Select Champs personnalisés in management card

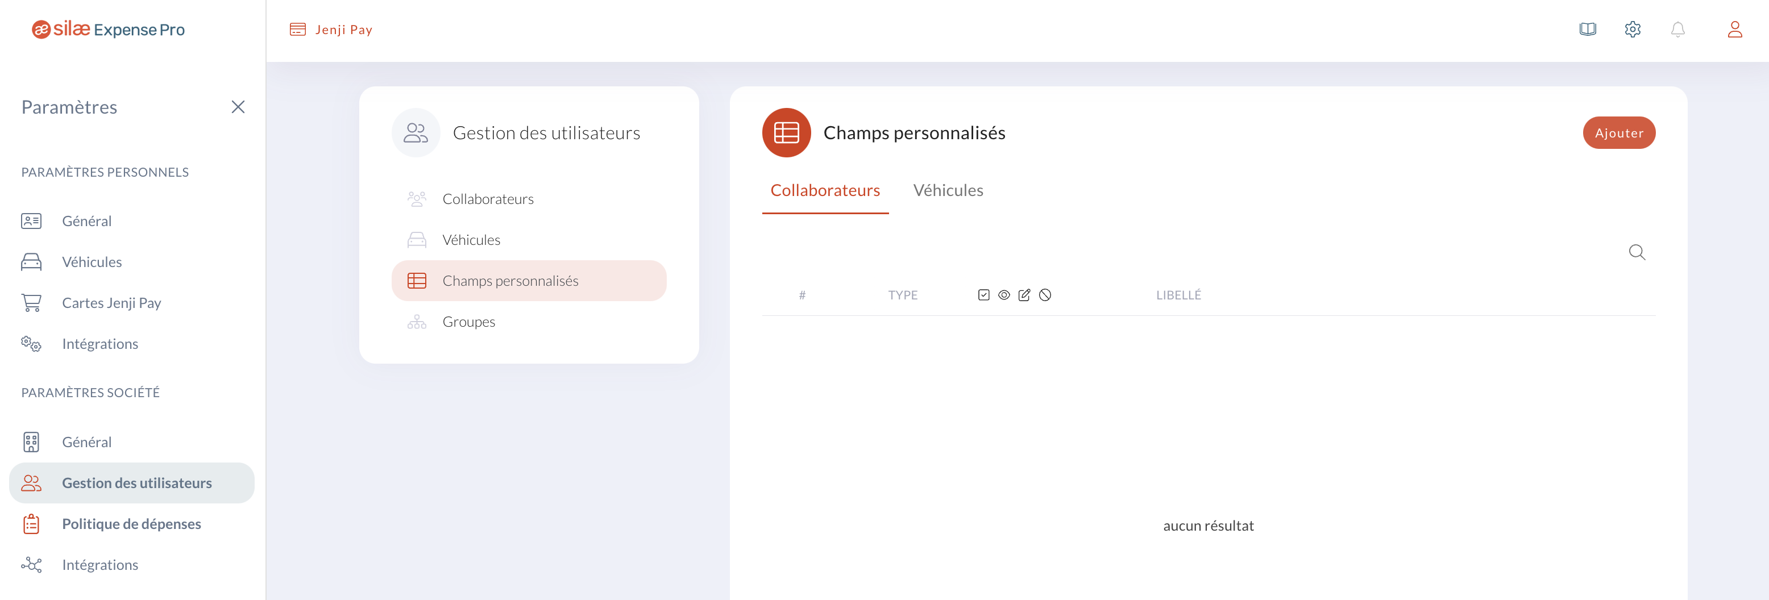click(529, 281)
